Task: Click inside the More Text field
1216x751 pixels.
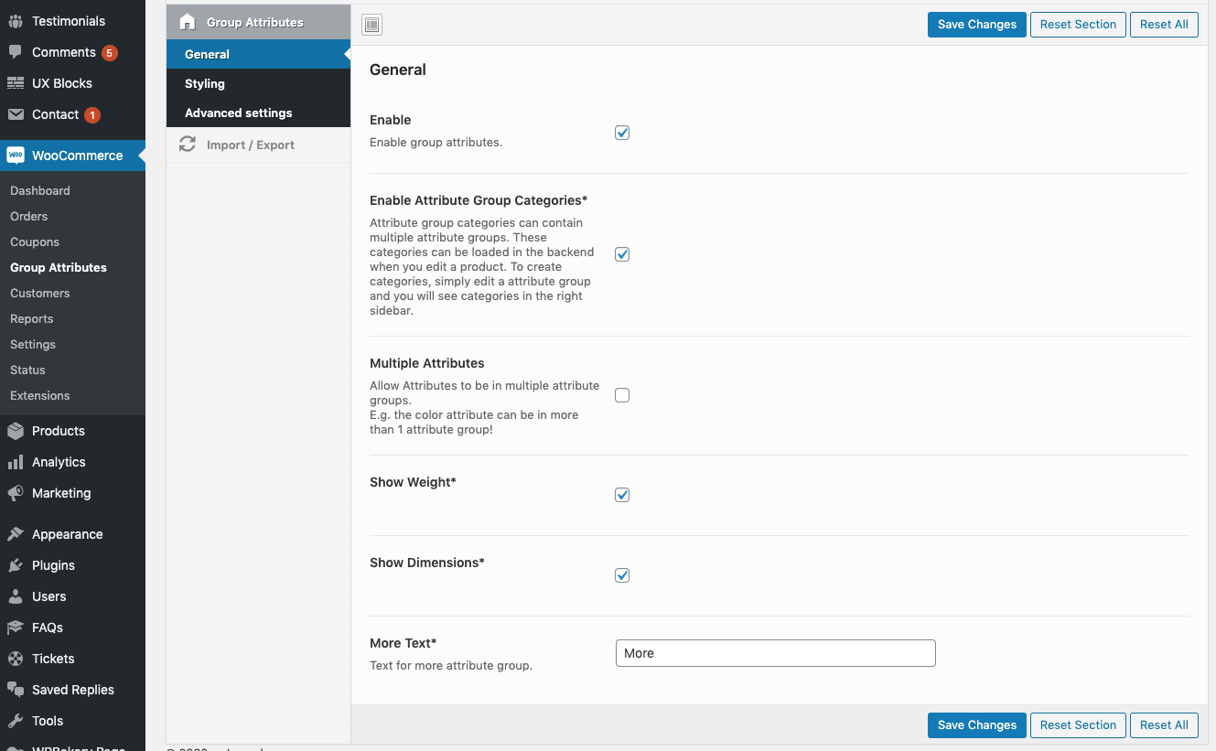Action: 775,652
